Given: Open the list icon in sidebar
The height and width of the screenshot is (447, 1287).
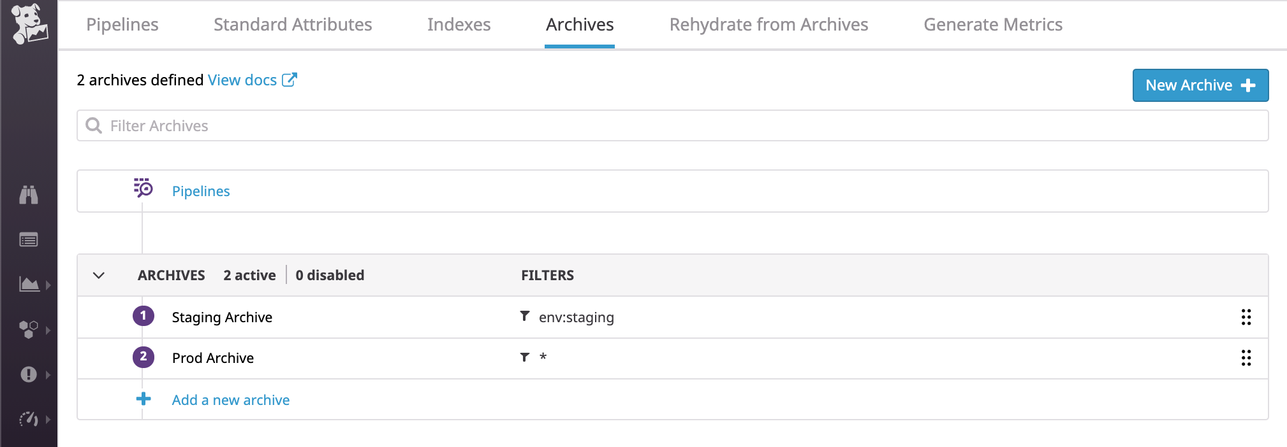Looking at the screenshot, I should click(29, 240).
